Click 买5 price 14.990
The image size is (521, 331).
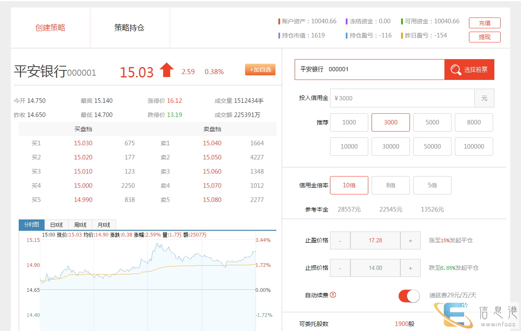(x=83, y=200)
